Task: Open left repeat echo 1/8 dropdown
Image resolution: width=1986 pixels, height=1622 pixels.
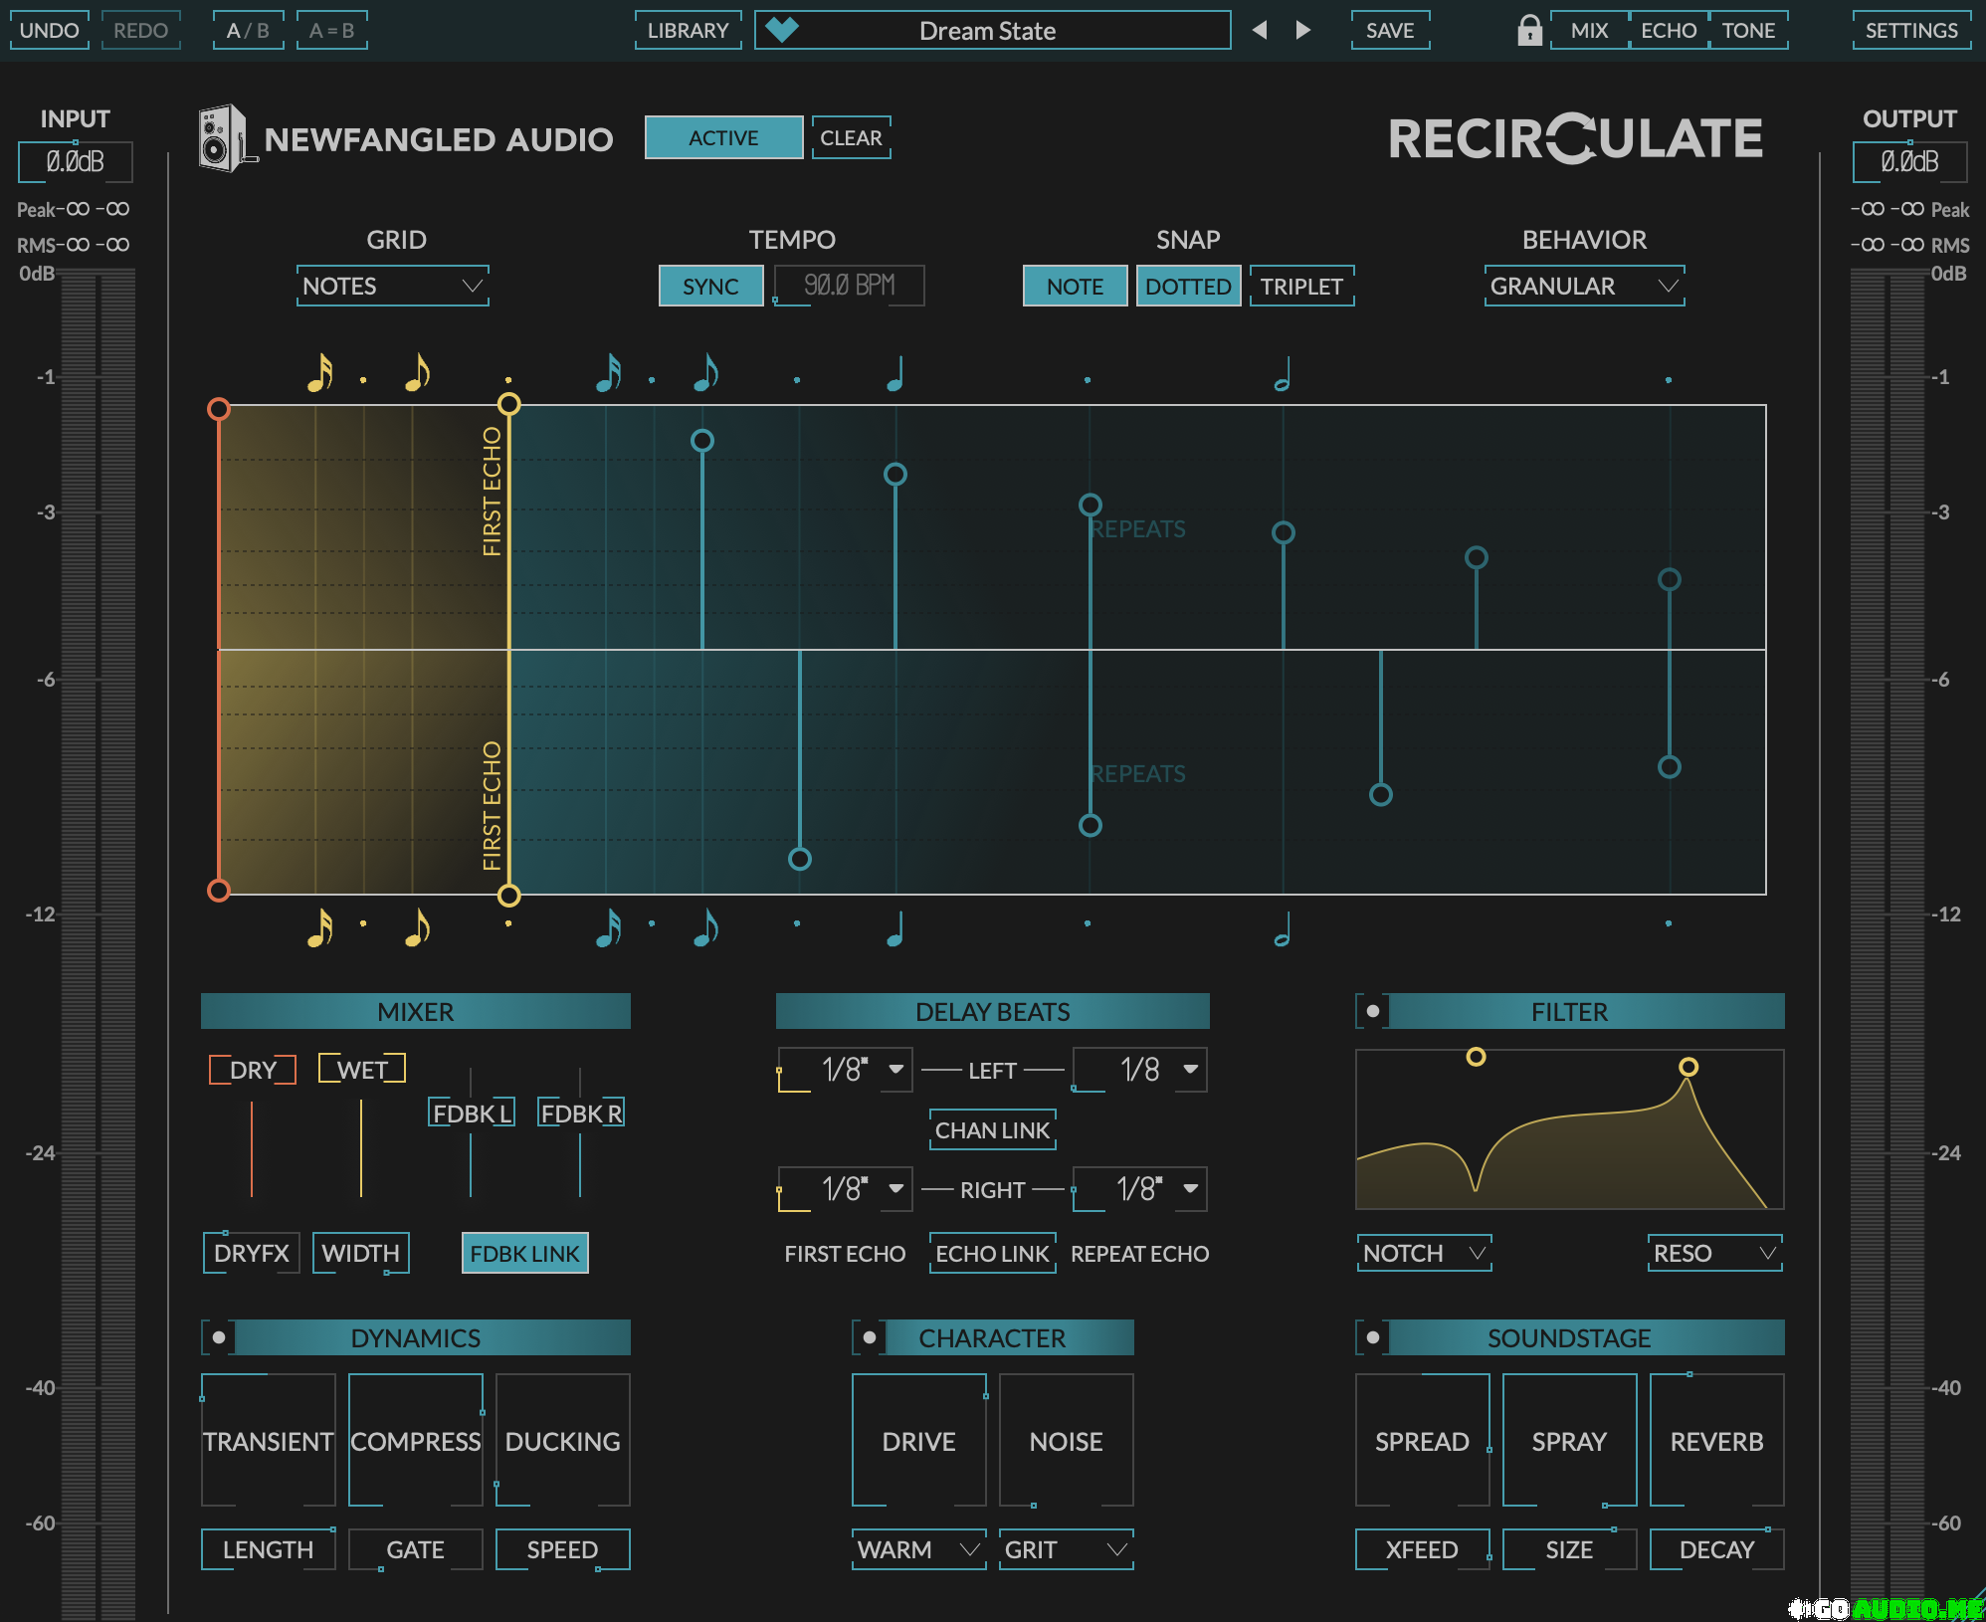Action: pos(1139,1070)
